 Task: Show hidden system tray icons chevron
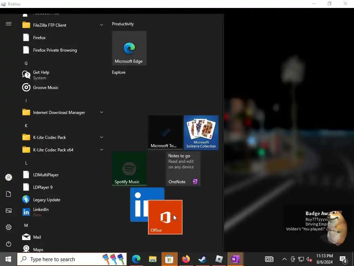coord(285,259)
